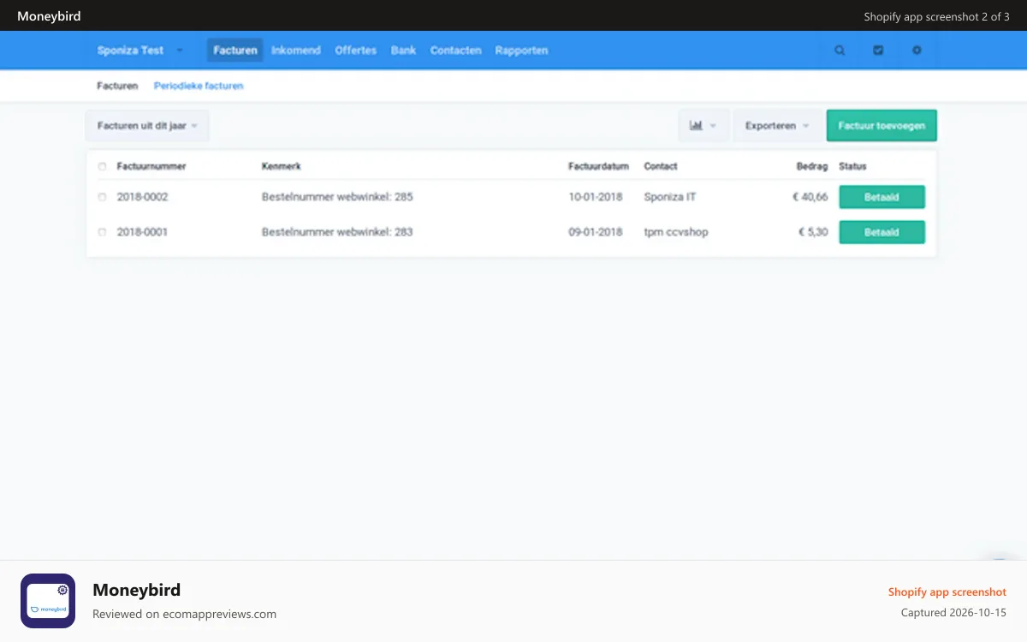Click the amount € 40,66

pyautogui.click(x=810, y=197)
